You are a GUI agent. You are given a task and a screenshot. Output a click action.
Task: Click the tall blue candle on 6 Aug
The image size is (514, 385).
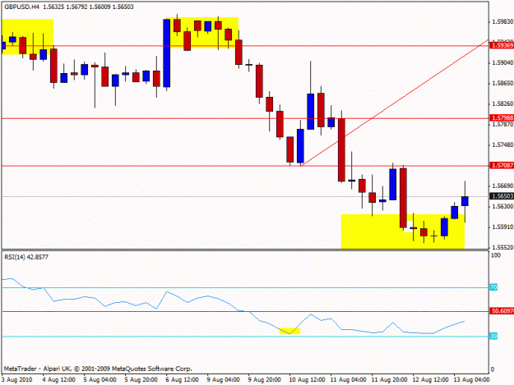click(167, 53)
